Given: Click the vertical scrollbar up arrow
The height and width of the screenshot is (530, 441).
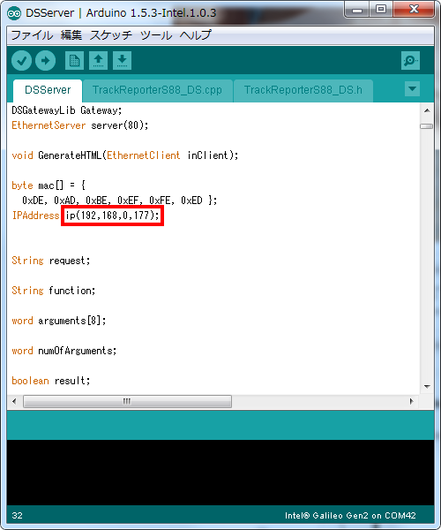Looking at the screenshot, I should coord(427,111).
